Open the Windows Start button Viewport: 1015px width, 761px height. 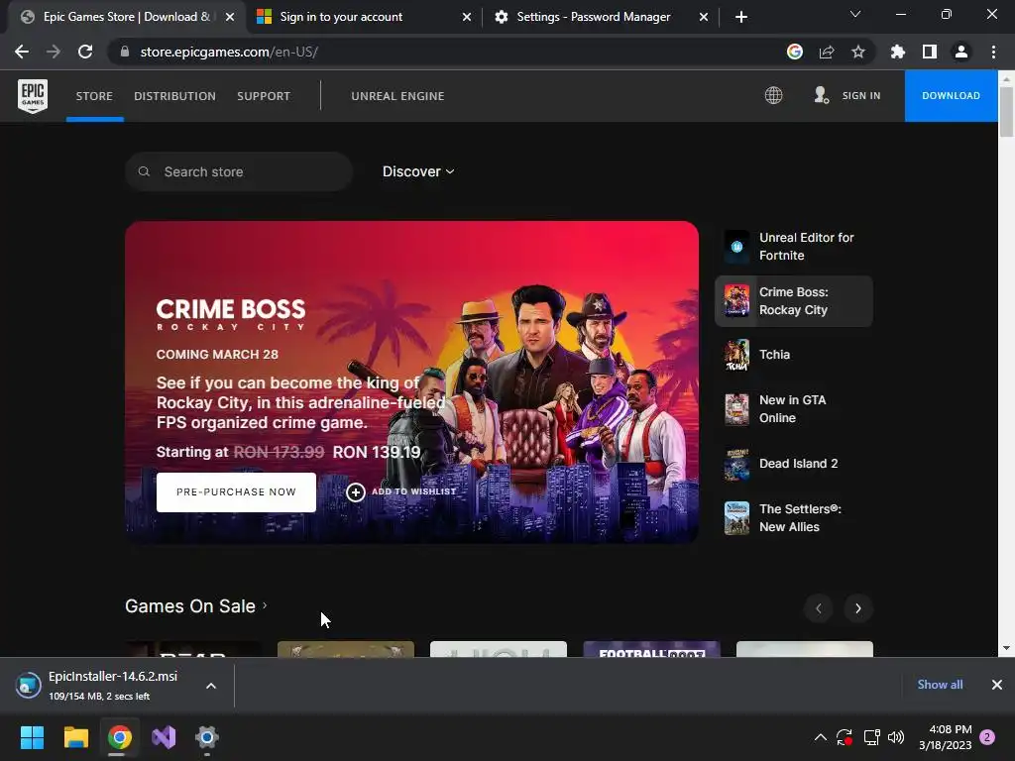[x=32, y=737]
